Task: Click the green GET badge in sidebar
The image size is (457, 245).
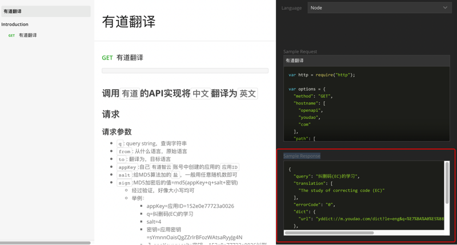Action: click(x=11, y=35)
